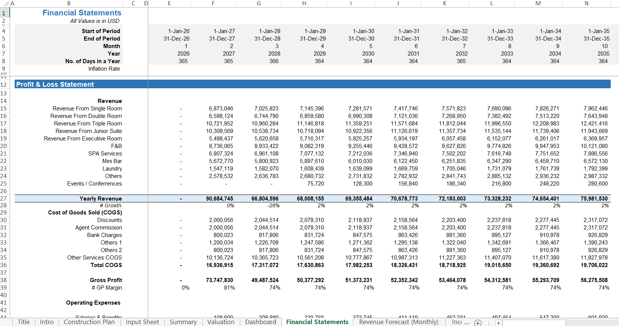Click the Yearly Revenue label
The width and height of the screenshot is (619, 326).
[x=101, y=199]
